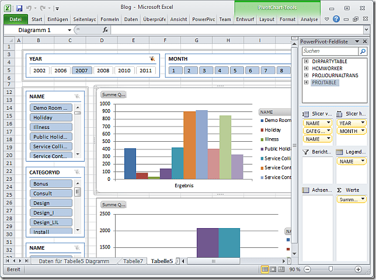Expand the DIRPARTYTABLE table node
376x280 pixels.
pos(306,61)
